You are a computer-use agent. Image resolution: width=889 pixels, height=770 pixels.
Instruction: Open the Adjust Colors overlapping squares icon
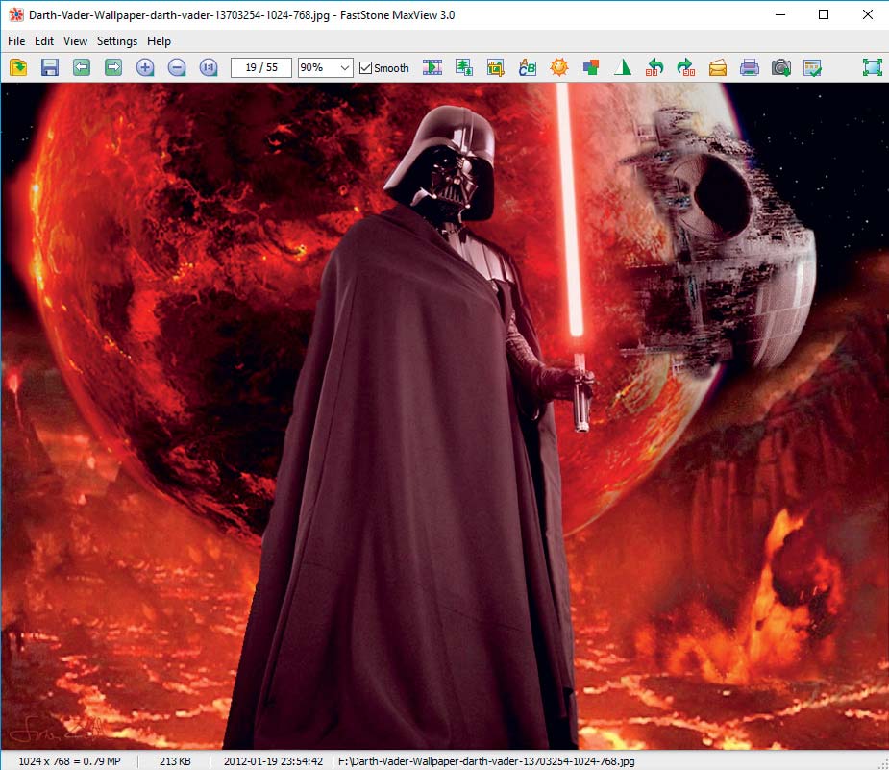pos(591,67)
